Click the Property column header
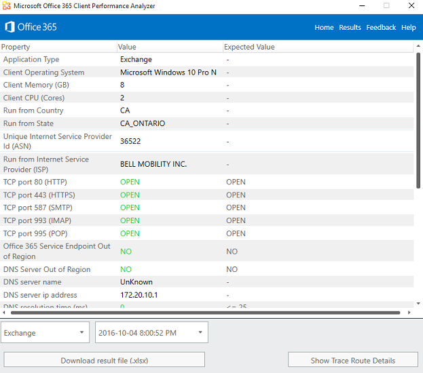423x373 pixels. click(x=58, y=47)
